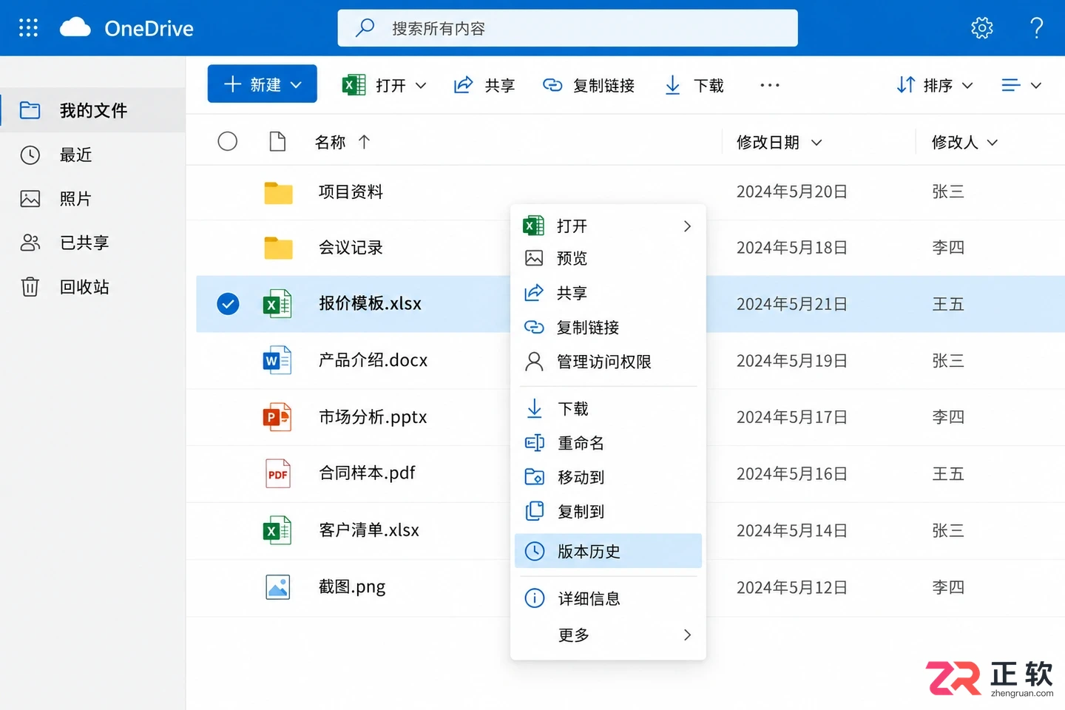
Task: Go to 最近 in sidebar
Action: (x=92, y=155)
